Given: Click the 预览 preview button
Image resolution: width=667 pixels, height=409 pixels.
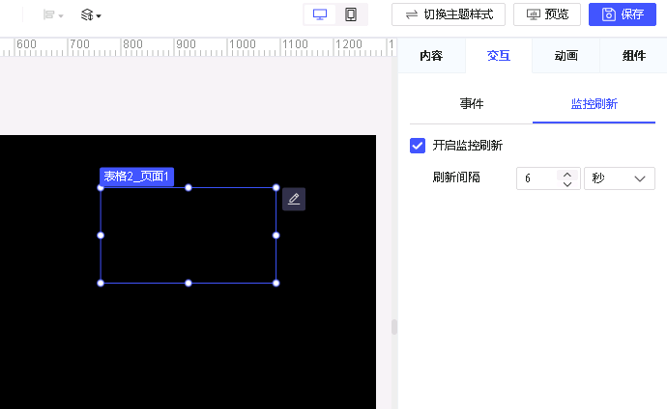Looking at the screenshot, I should [x=547, y=14].
